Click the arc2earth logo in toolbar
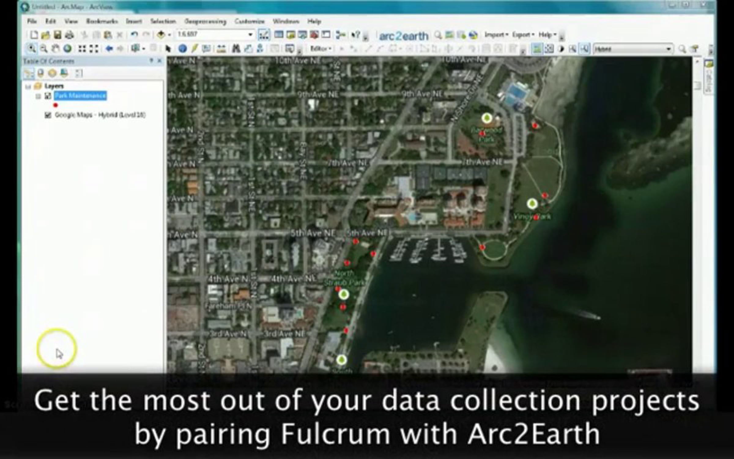This screenshot has height=459, width=734. coord(403,36)
